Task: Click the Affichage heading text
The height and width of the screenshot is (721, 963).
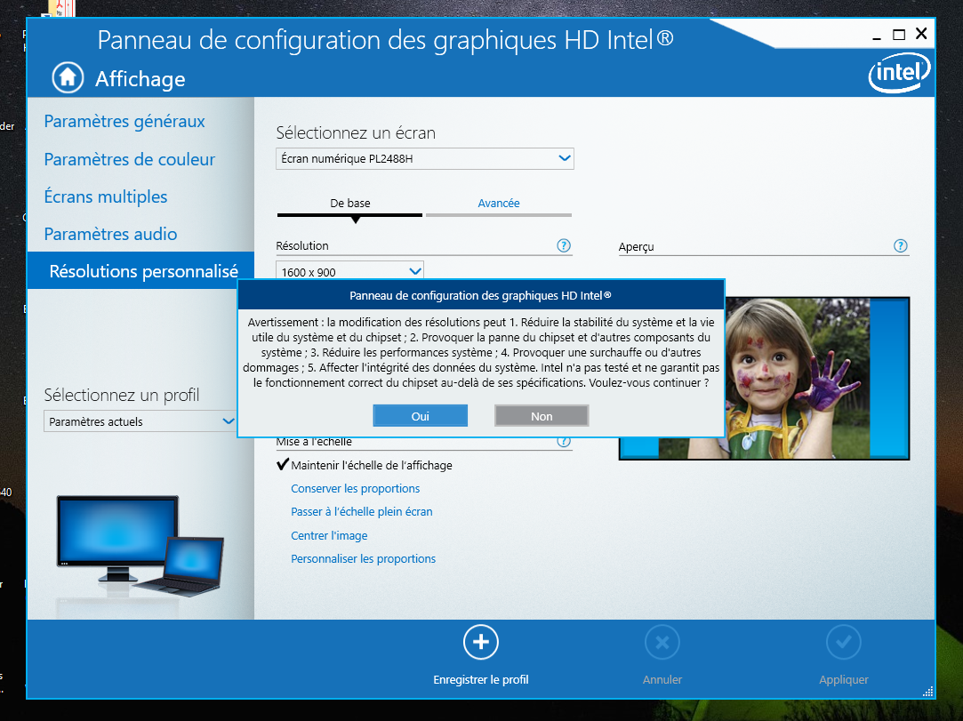Action: (x=140, y=78)
